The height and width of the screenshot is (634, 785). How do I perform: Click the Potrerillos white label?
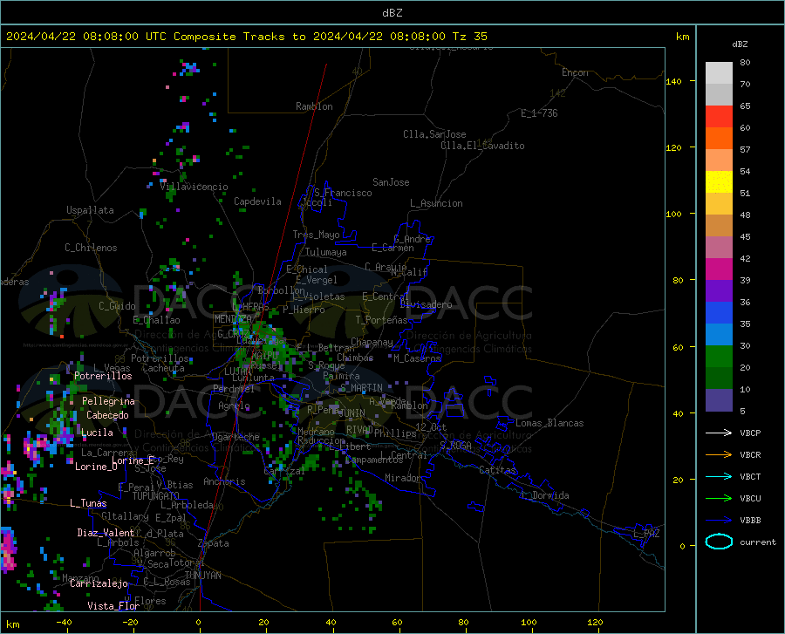[103, 376]
